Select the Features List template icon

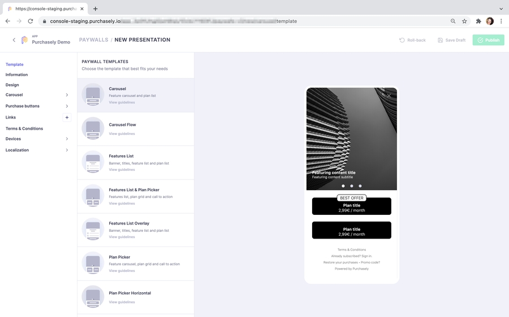tap(93, 162)
